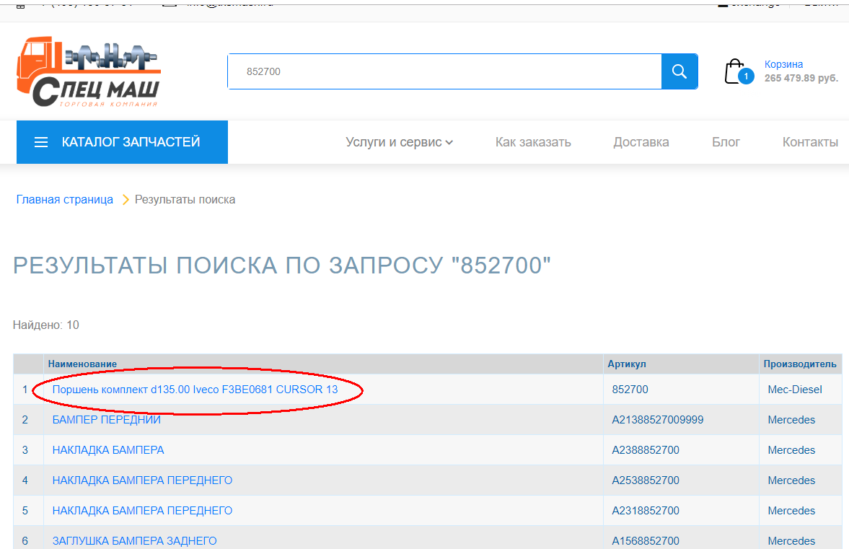Open Поршень комплект d135.00 Iveco link

(195, 390)
